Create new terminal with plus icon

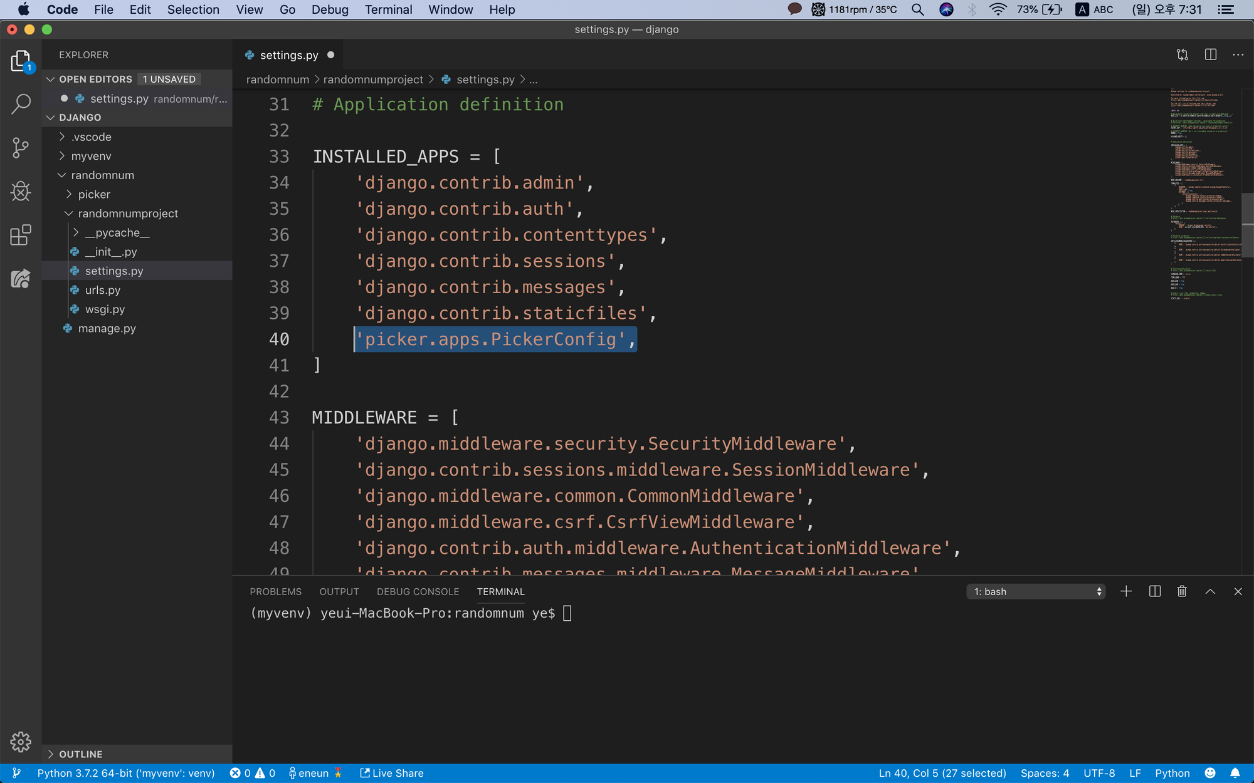1126,591
